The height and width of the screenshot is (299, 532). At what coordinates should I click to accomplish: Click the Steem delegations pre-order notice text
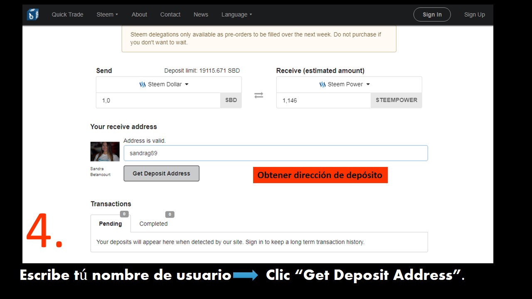point(256,38)
